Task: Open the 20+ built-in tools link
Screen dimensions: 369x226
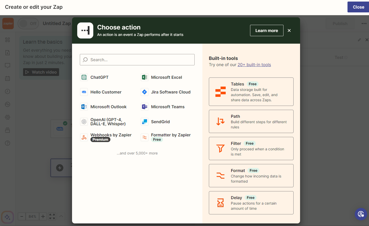Action: pos(254,65)
